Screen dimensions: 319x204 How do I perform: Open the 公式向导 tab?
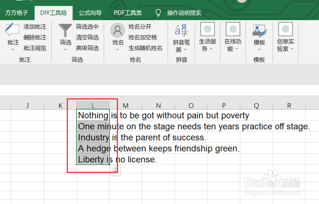(x=90, y=13)
